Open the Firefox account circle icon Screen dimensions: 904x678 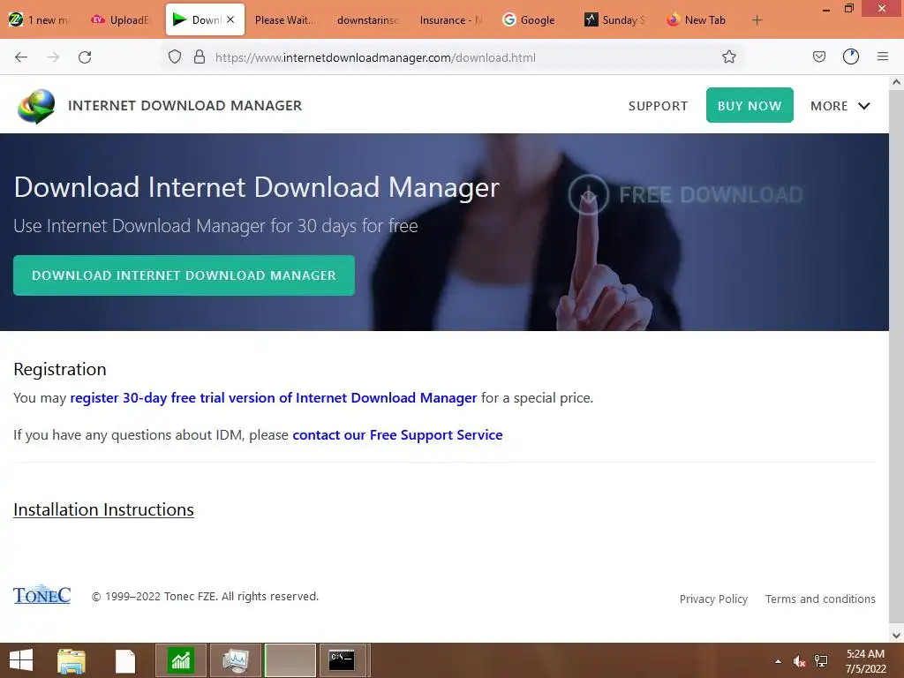[x=851, y=56]
